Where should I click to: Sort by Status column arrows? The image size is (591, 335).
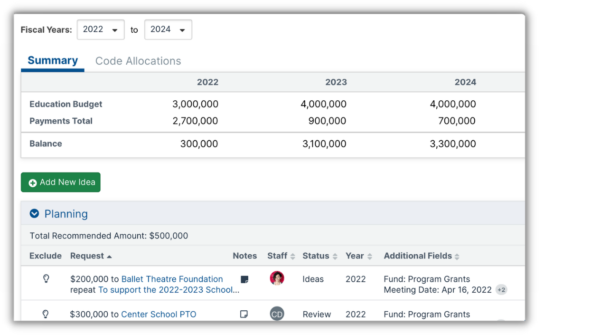pos(335,257)
